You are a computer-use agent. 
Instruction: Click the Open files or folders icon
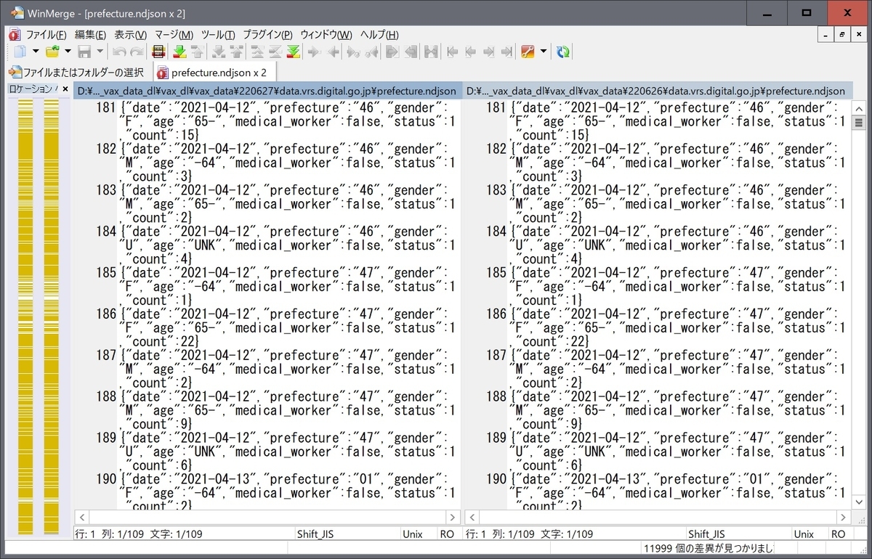point(52,52)
